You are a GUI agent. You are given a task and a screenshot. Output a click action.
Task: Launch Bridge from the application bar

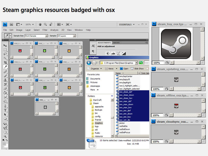coord(11,24)
